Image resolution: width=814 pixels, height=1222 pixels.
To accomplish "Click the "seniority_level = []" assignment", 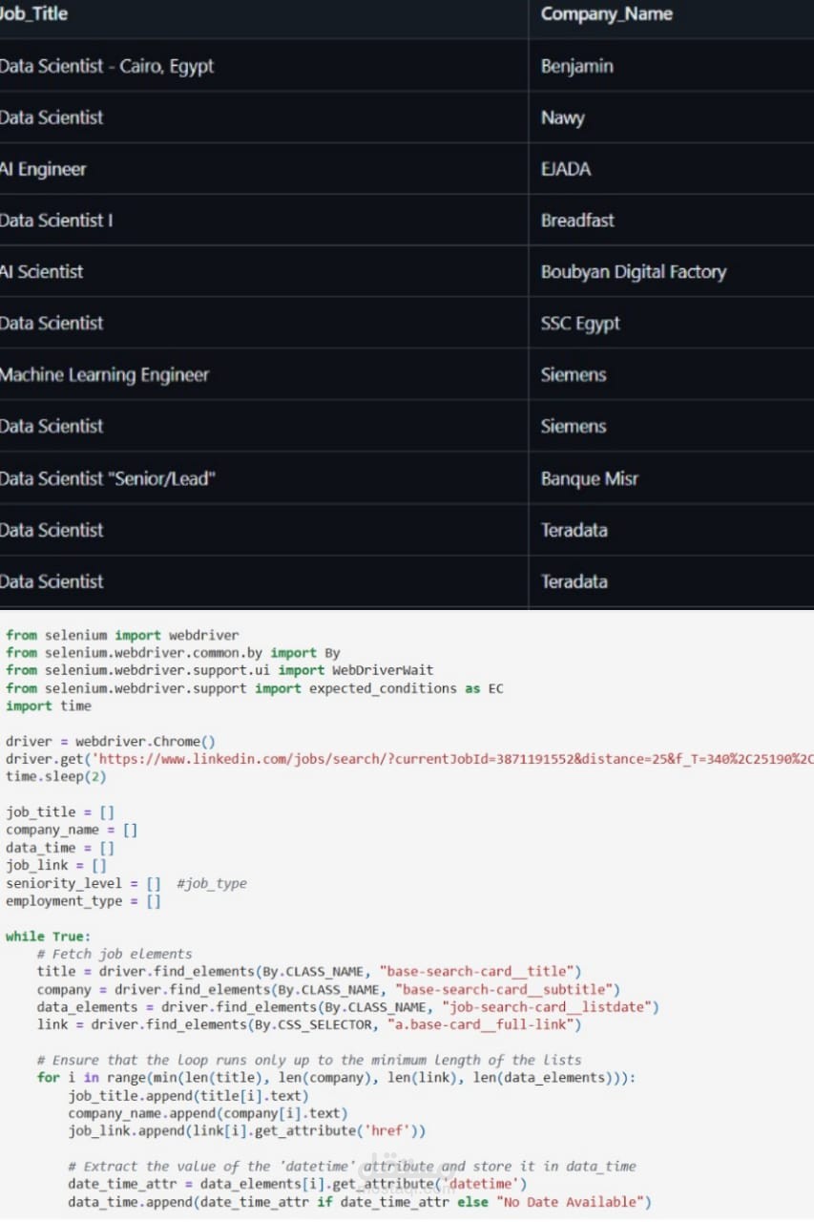I will (83, 883).
